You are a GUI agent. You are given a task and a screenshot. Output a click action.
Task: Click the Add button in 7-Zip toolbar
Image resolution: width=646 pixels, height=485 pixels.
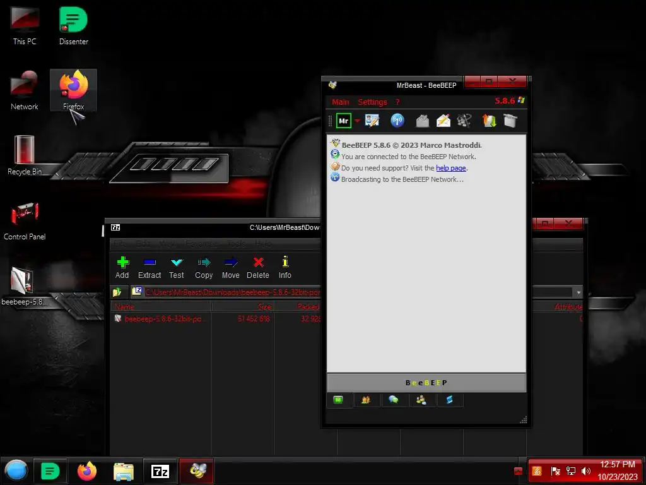(122, 267)
